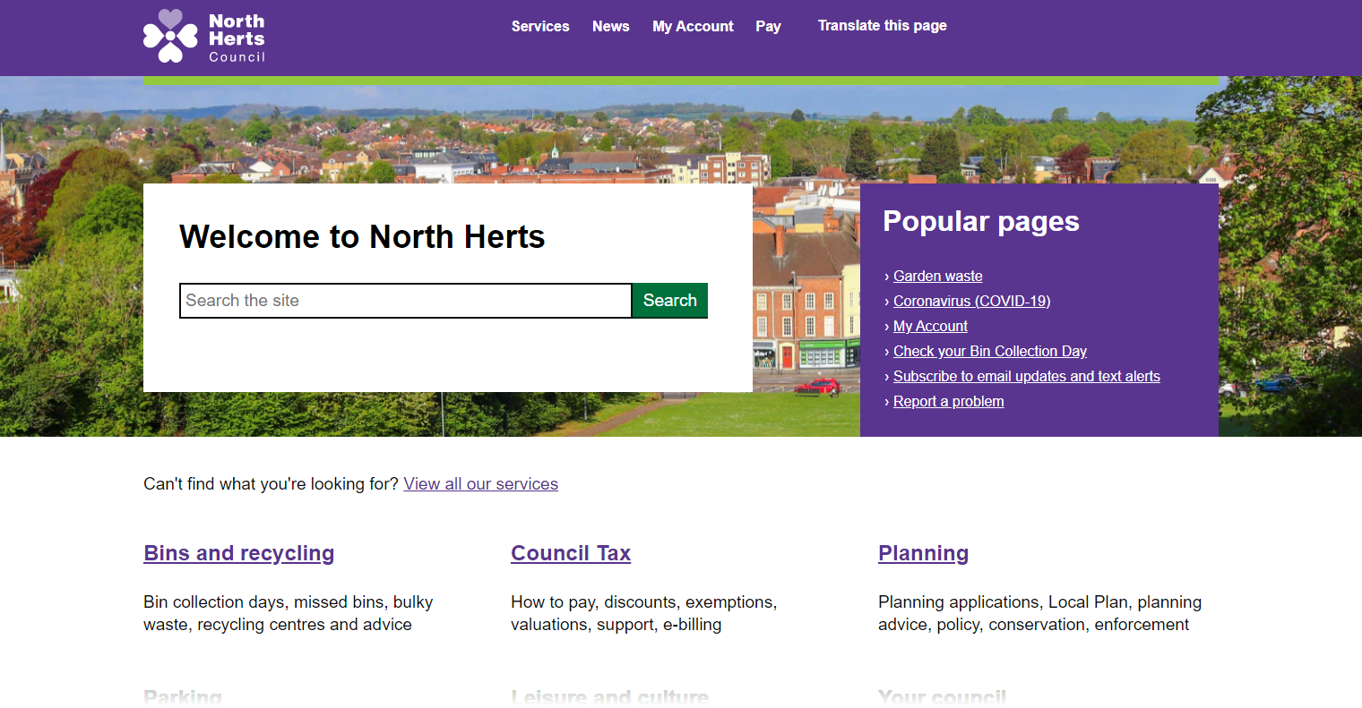
Task: Focus the Search the site field
Action: click(x=406, y=301)
